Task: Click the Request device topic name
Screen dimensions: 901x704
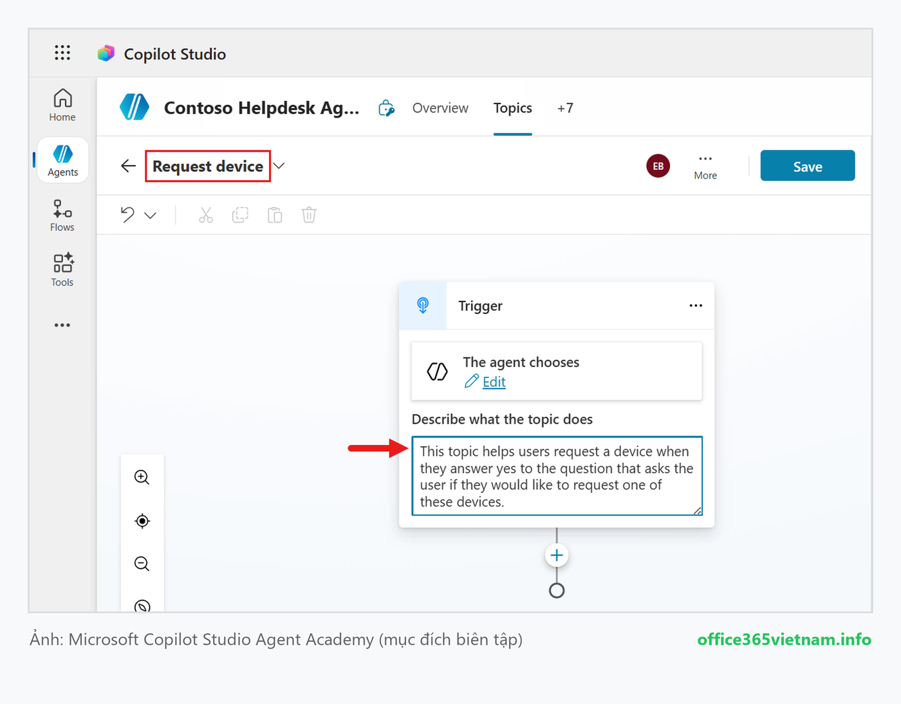Action: coord(208,166)
